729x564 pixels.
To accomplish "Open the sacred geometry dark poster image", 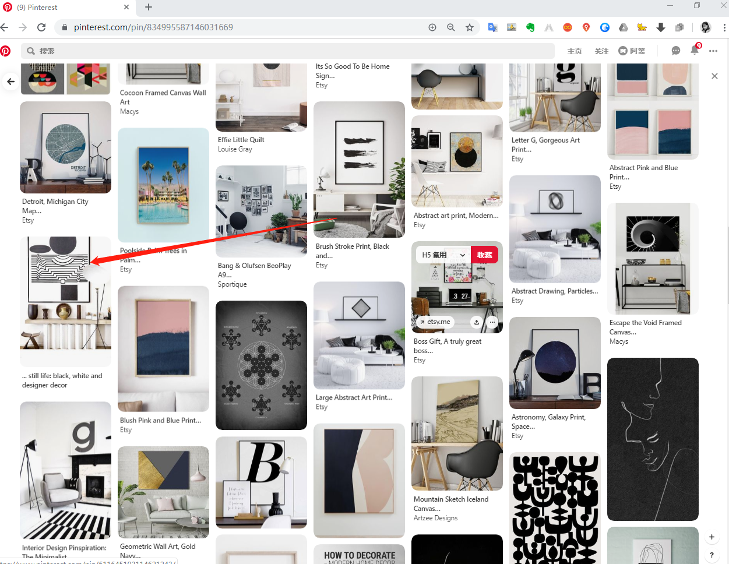I will pyautogui.click(x=261, y=365).
